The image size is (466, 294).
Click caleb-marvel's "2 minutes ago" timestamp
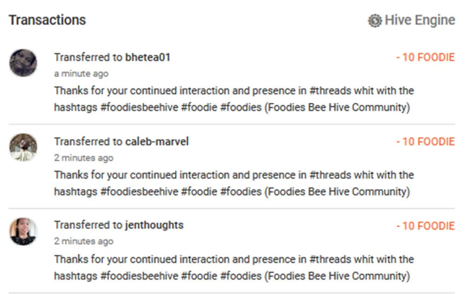pos(84,158)
